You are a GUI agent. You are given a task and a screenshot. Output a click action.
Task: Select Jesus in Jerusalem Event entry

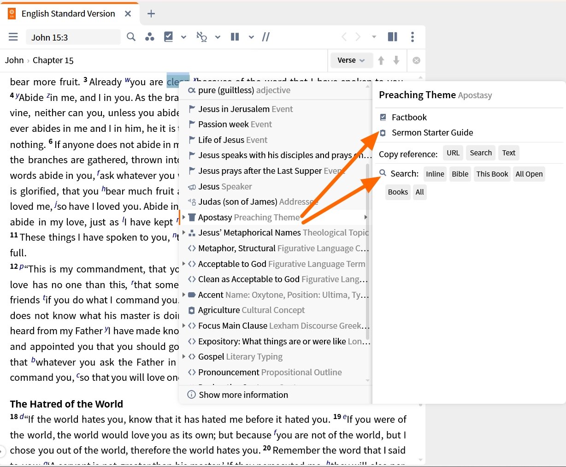point(275,109)
